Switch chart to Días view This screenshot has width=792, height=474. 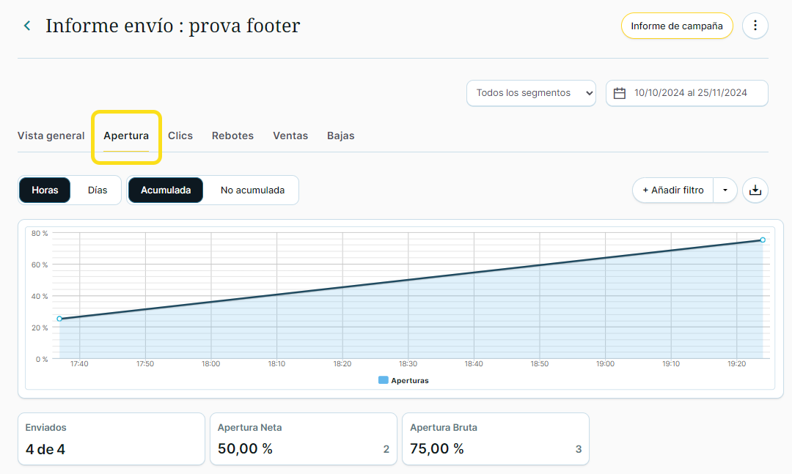coord(98,190)
